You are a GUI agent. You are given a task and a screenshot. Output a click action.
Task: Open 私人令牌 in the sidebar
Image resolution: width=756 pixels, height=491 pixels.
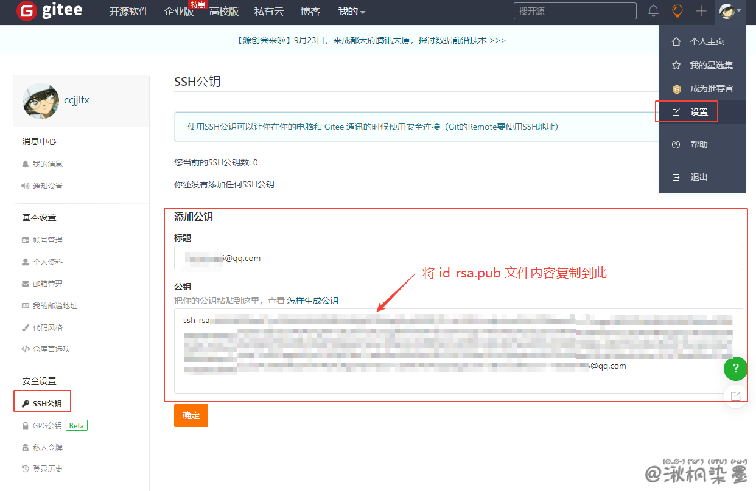(x=47, y=447)
